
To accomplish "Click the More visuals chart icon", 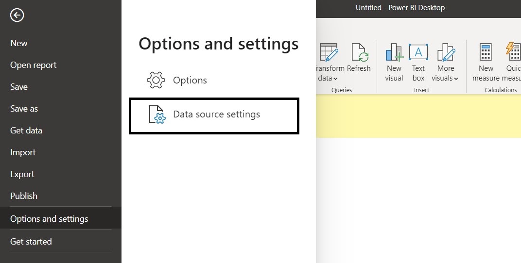I will (x=446, y=52).
